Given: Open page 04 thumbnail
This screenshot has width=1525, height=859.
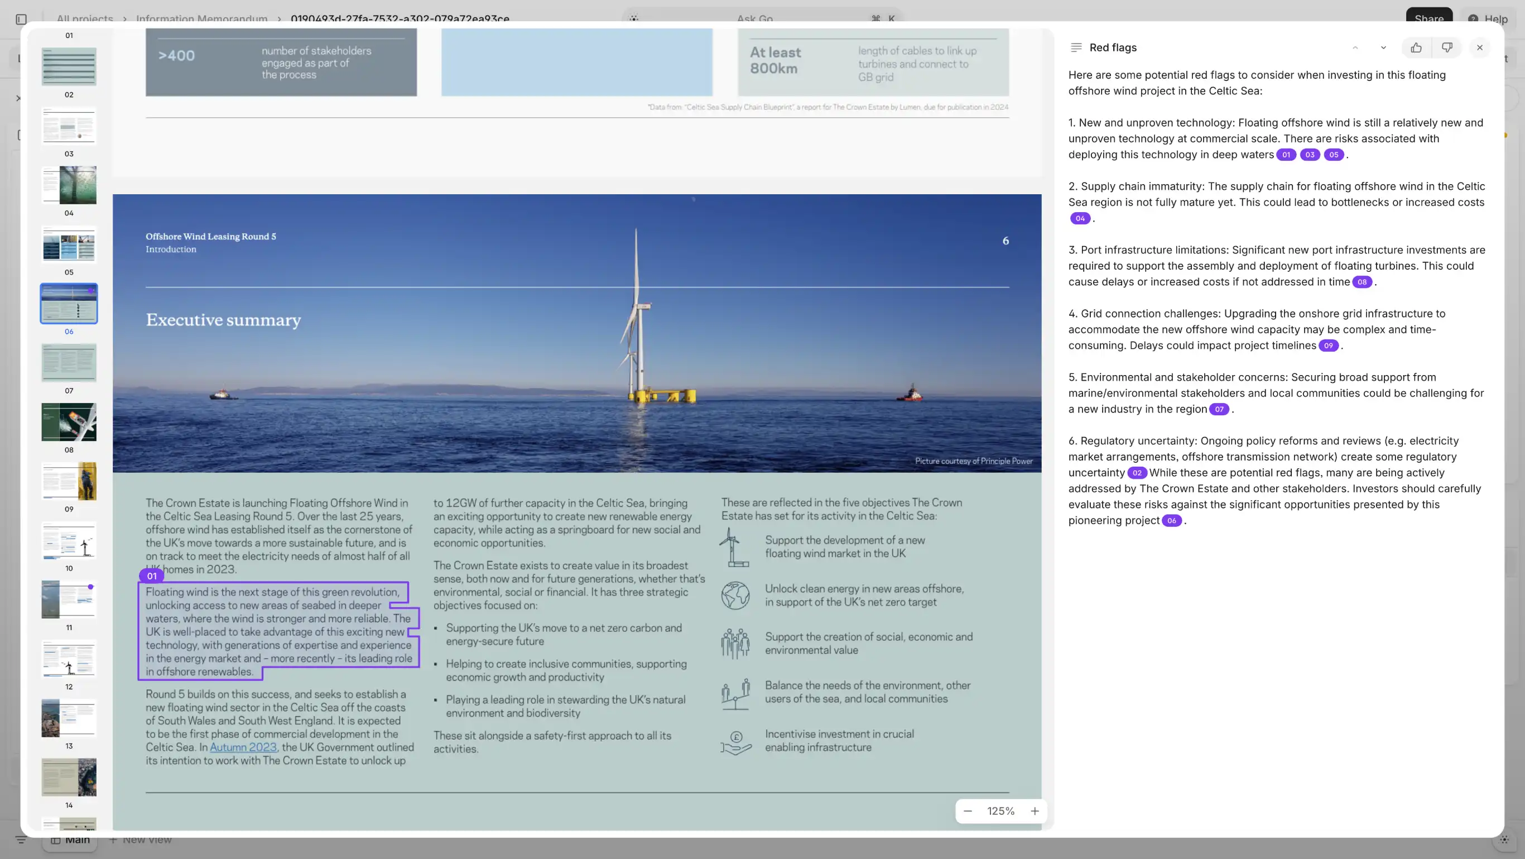Looking at the screenshot, I should tap(69, 185).
